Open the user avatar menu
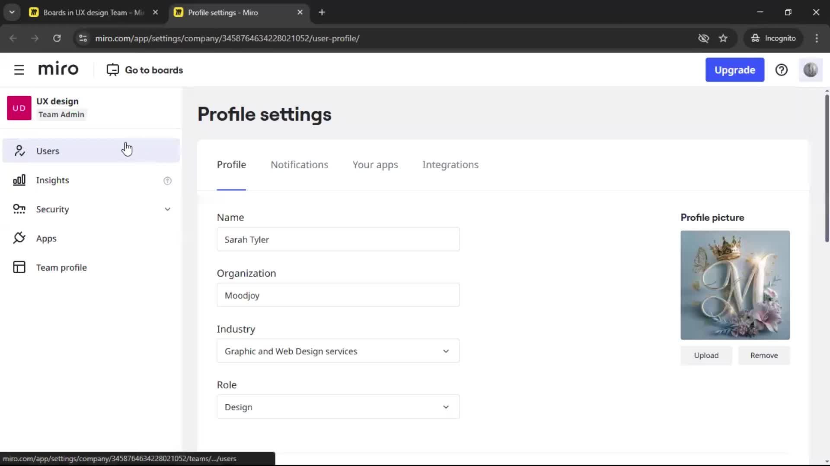Image resolution: width=830 pixels, height=466 pixels. (x=810, y=70)
